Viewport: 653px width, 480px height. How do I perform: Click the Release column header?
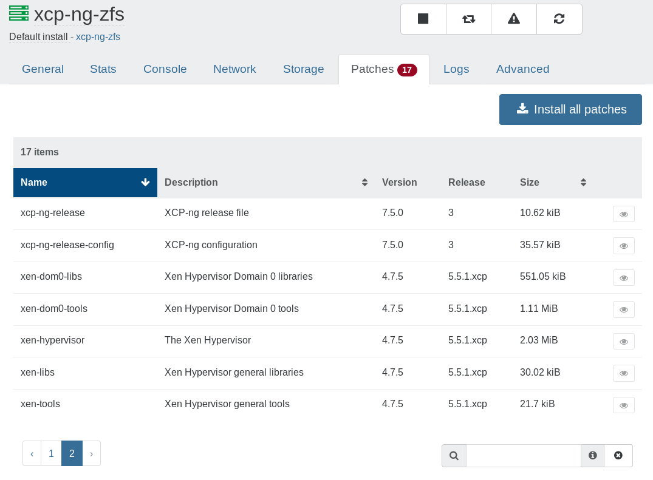click(x=467, y=183)
